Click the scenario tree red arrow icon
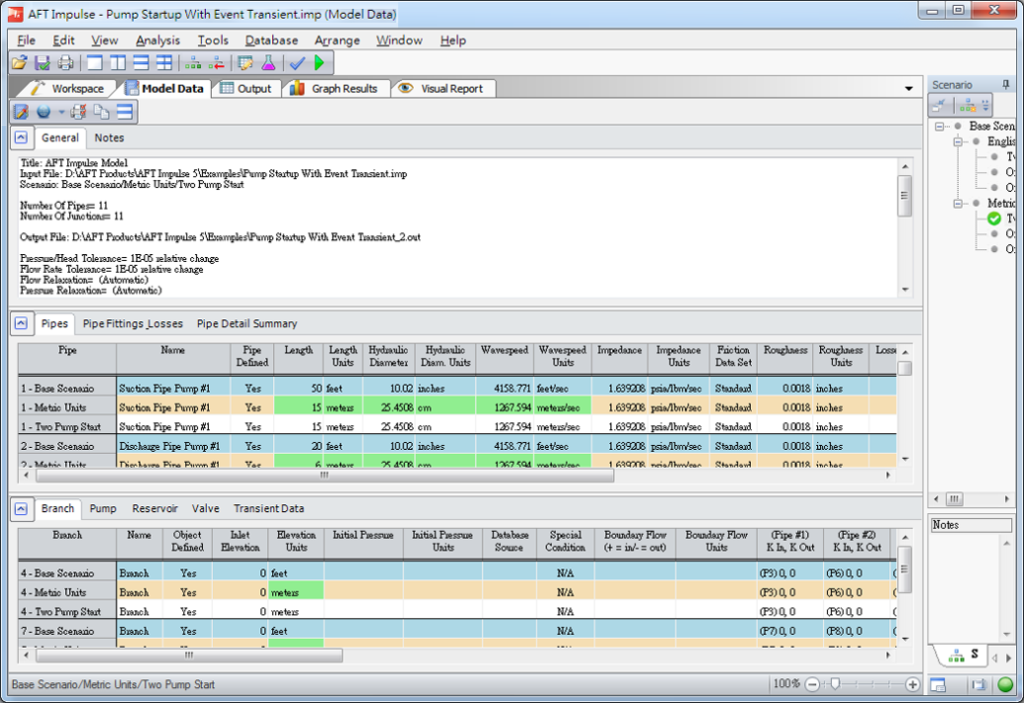The width and height of the screenshot is (1024, 703). [216, 63]
